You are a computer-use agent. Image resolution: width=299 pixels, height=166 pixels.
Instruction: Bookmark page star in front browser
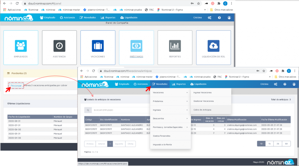point(264,71)
